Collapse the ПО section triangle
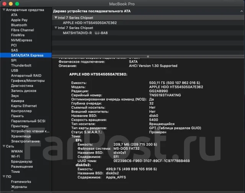 tap(4, 177)
